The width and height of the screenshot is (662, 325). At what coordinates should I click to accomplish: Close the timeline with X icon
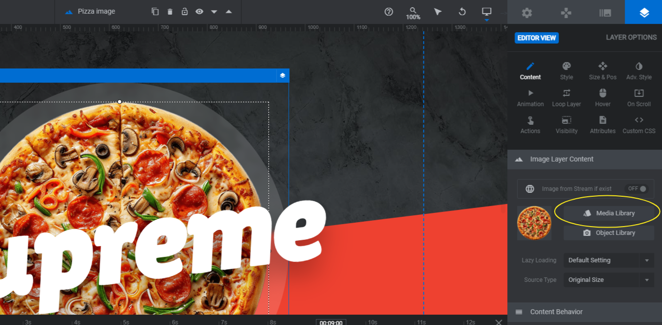[x=498, y=322]
